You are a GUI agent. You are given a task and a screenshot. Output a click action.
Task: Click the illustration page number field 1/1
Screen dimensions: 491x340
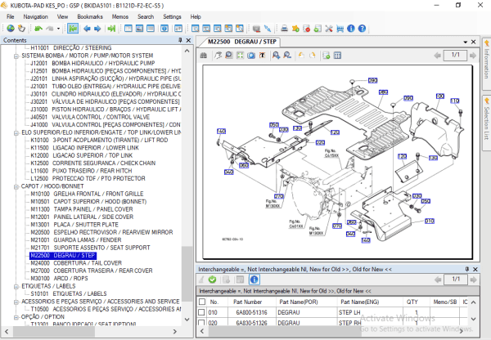(455, 56)
